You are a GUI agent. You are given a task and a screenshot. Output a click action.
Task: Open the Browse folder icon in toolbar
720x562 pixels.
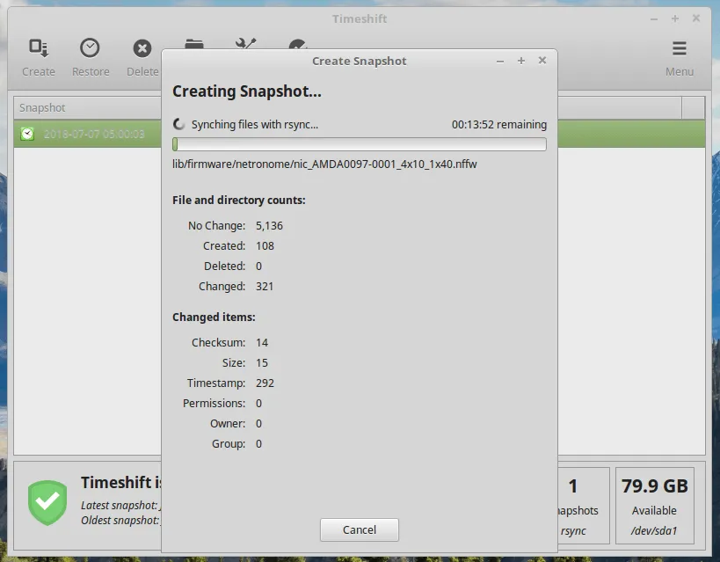[x=194, y=44]
